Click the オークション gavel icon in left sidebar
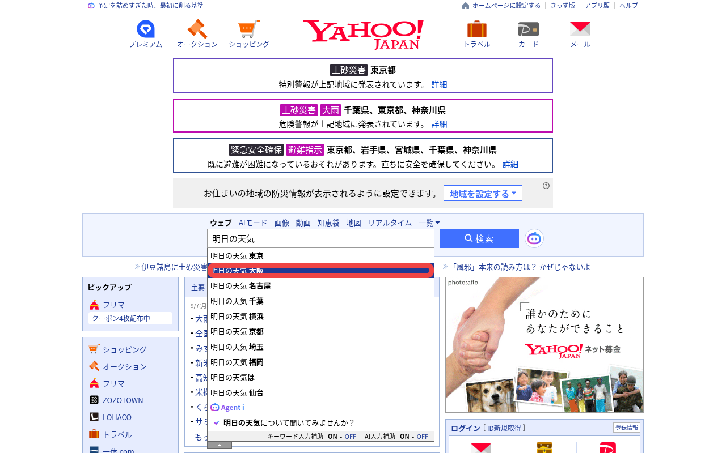The width and height of the screenshot is (726, 453). pos(94,366)
